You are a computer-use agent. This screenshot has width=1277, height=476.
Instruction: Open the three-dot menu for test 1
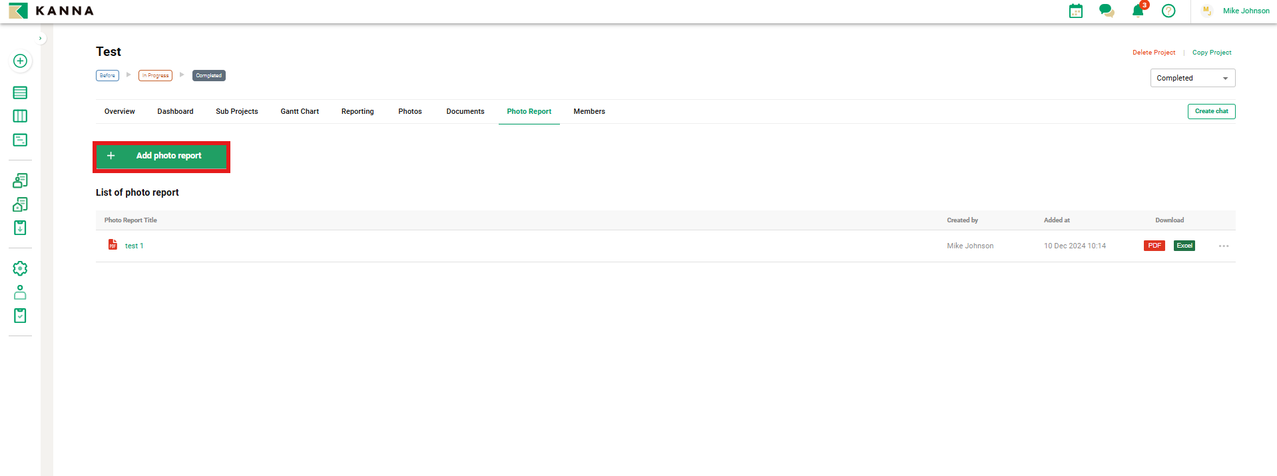click(1224, 246)
